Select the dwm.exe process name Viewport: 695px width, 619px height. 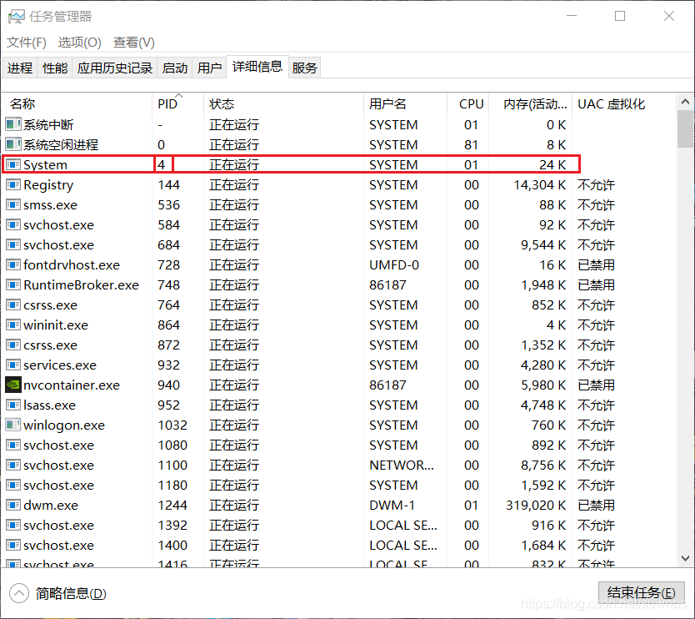pyautogui.click(x=51, y=505)
